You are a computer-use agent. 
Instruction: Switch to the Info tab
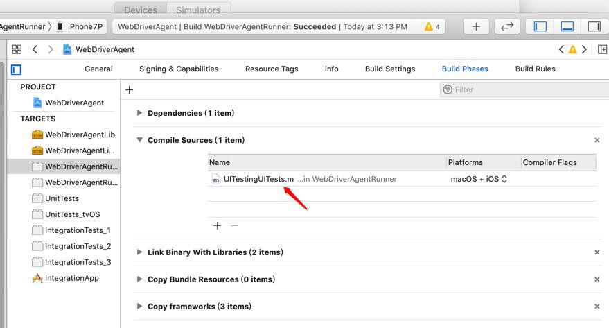331,69
